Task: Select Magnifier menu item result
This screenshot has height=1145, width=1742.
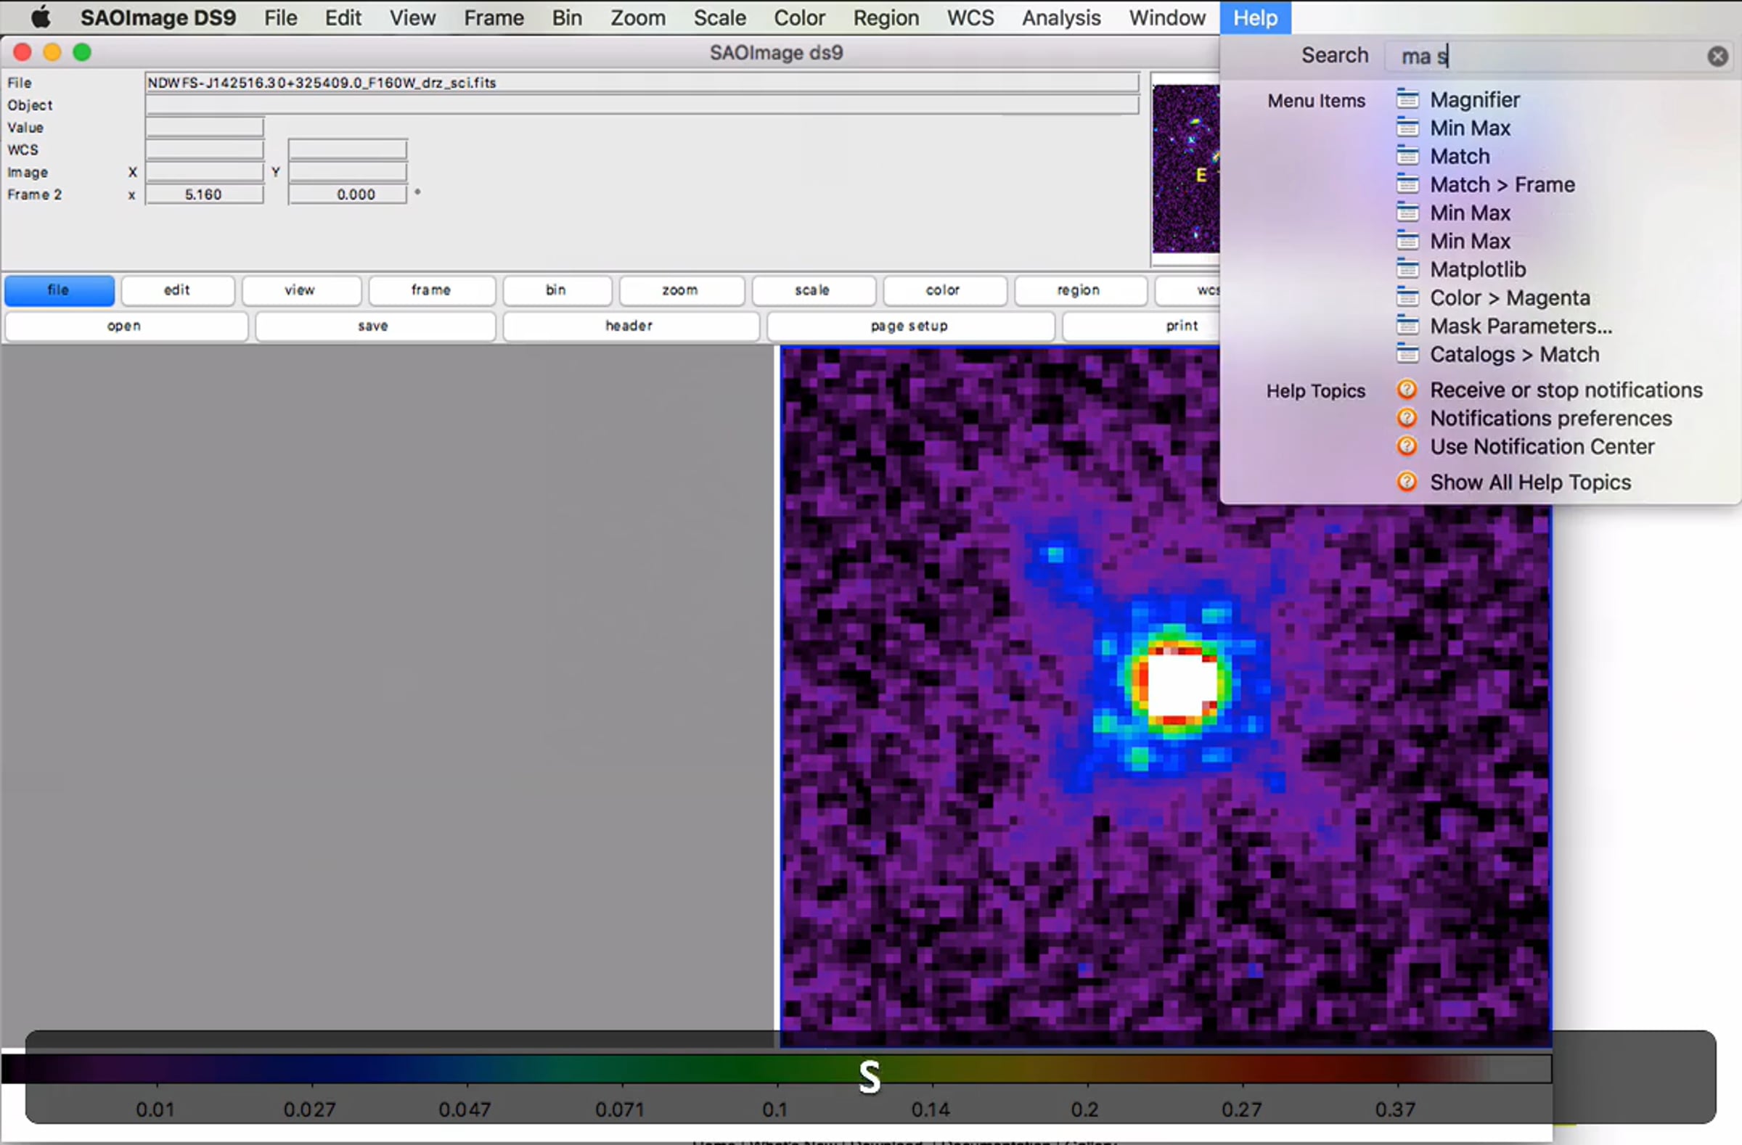Action: 1474,99
